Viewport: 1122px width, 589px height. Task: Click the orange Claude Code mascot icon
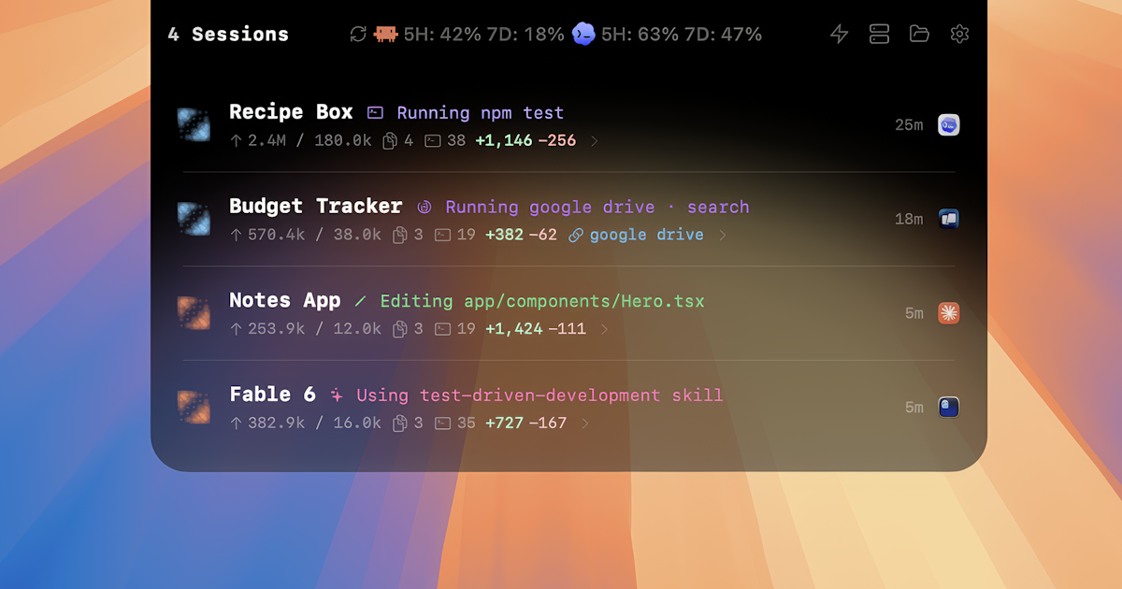pyautogui.click(x=385, y=35)
